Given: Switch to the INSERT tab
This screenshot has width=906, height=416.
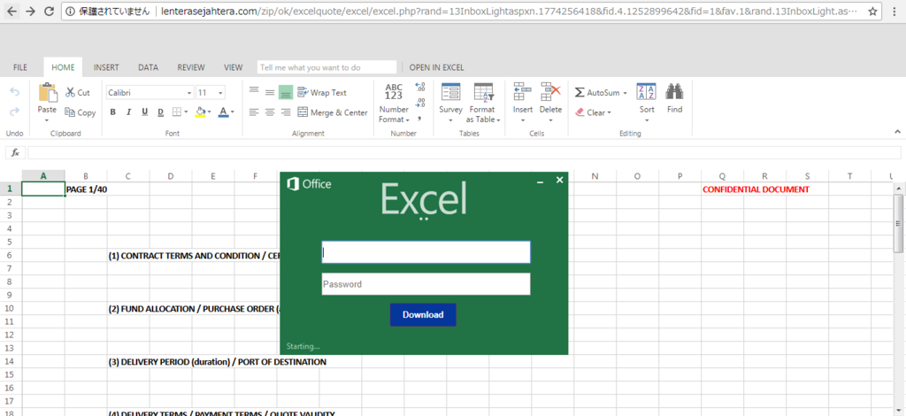Looking at the screenshot, I should [106, 67].
